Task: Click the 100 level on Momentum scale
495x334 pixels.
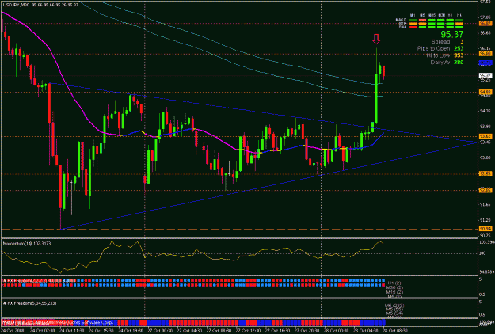Action: tap(483, 253)
